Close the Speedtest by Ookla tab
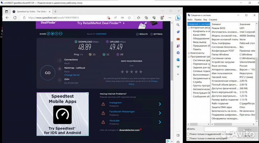The height and width of the screenshot is (143, 259). click(50, 12)
